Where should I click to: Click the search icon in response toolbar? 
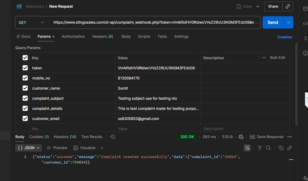point(268,148)
